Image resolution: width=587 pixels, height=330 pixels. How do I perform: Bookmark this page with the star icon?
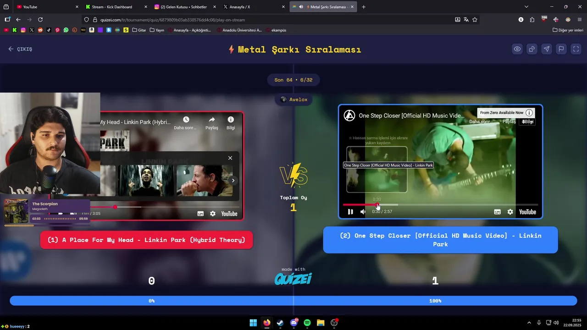(475, 20)
